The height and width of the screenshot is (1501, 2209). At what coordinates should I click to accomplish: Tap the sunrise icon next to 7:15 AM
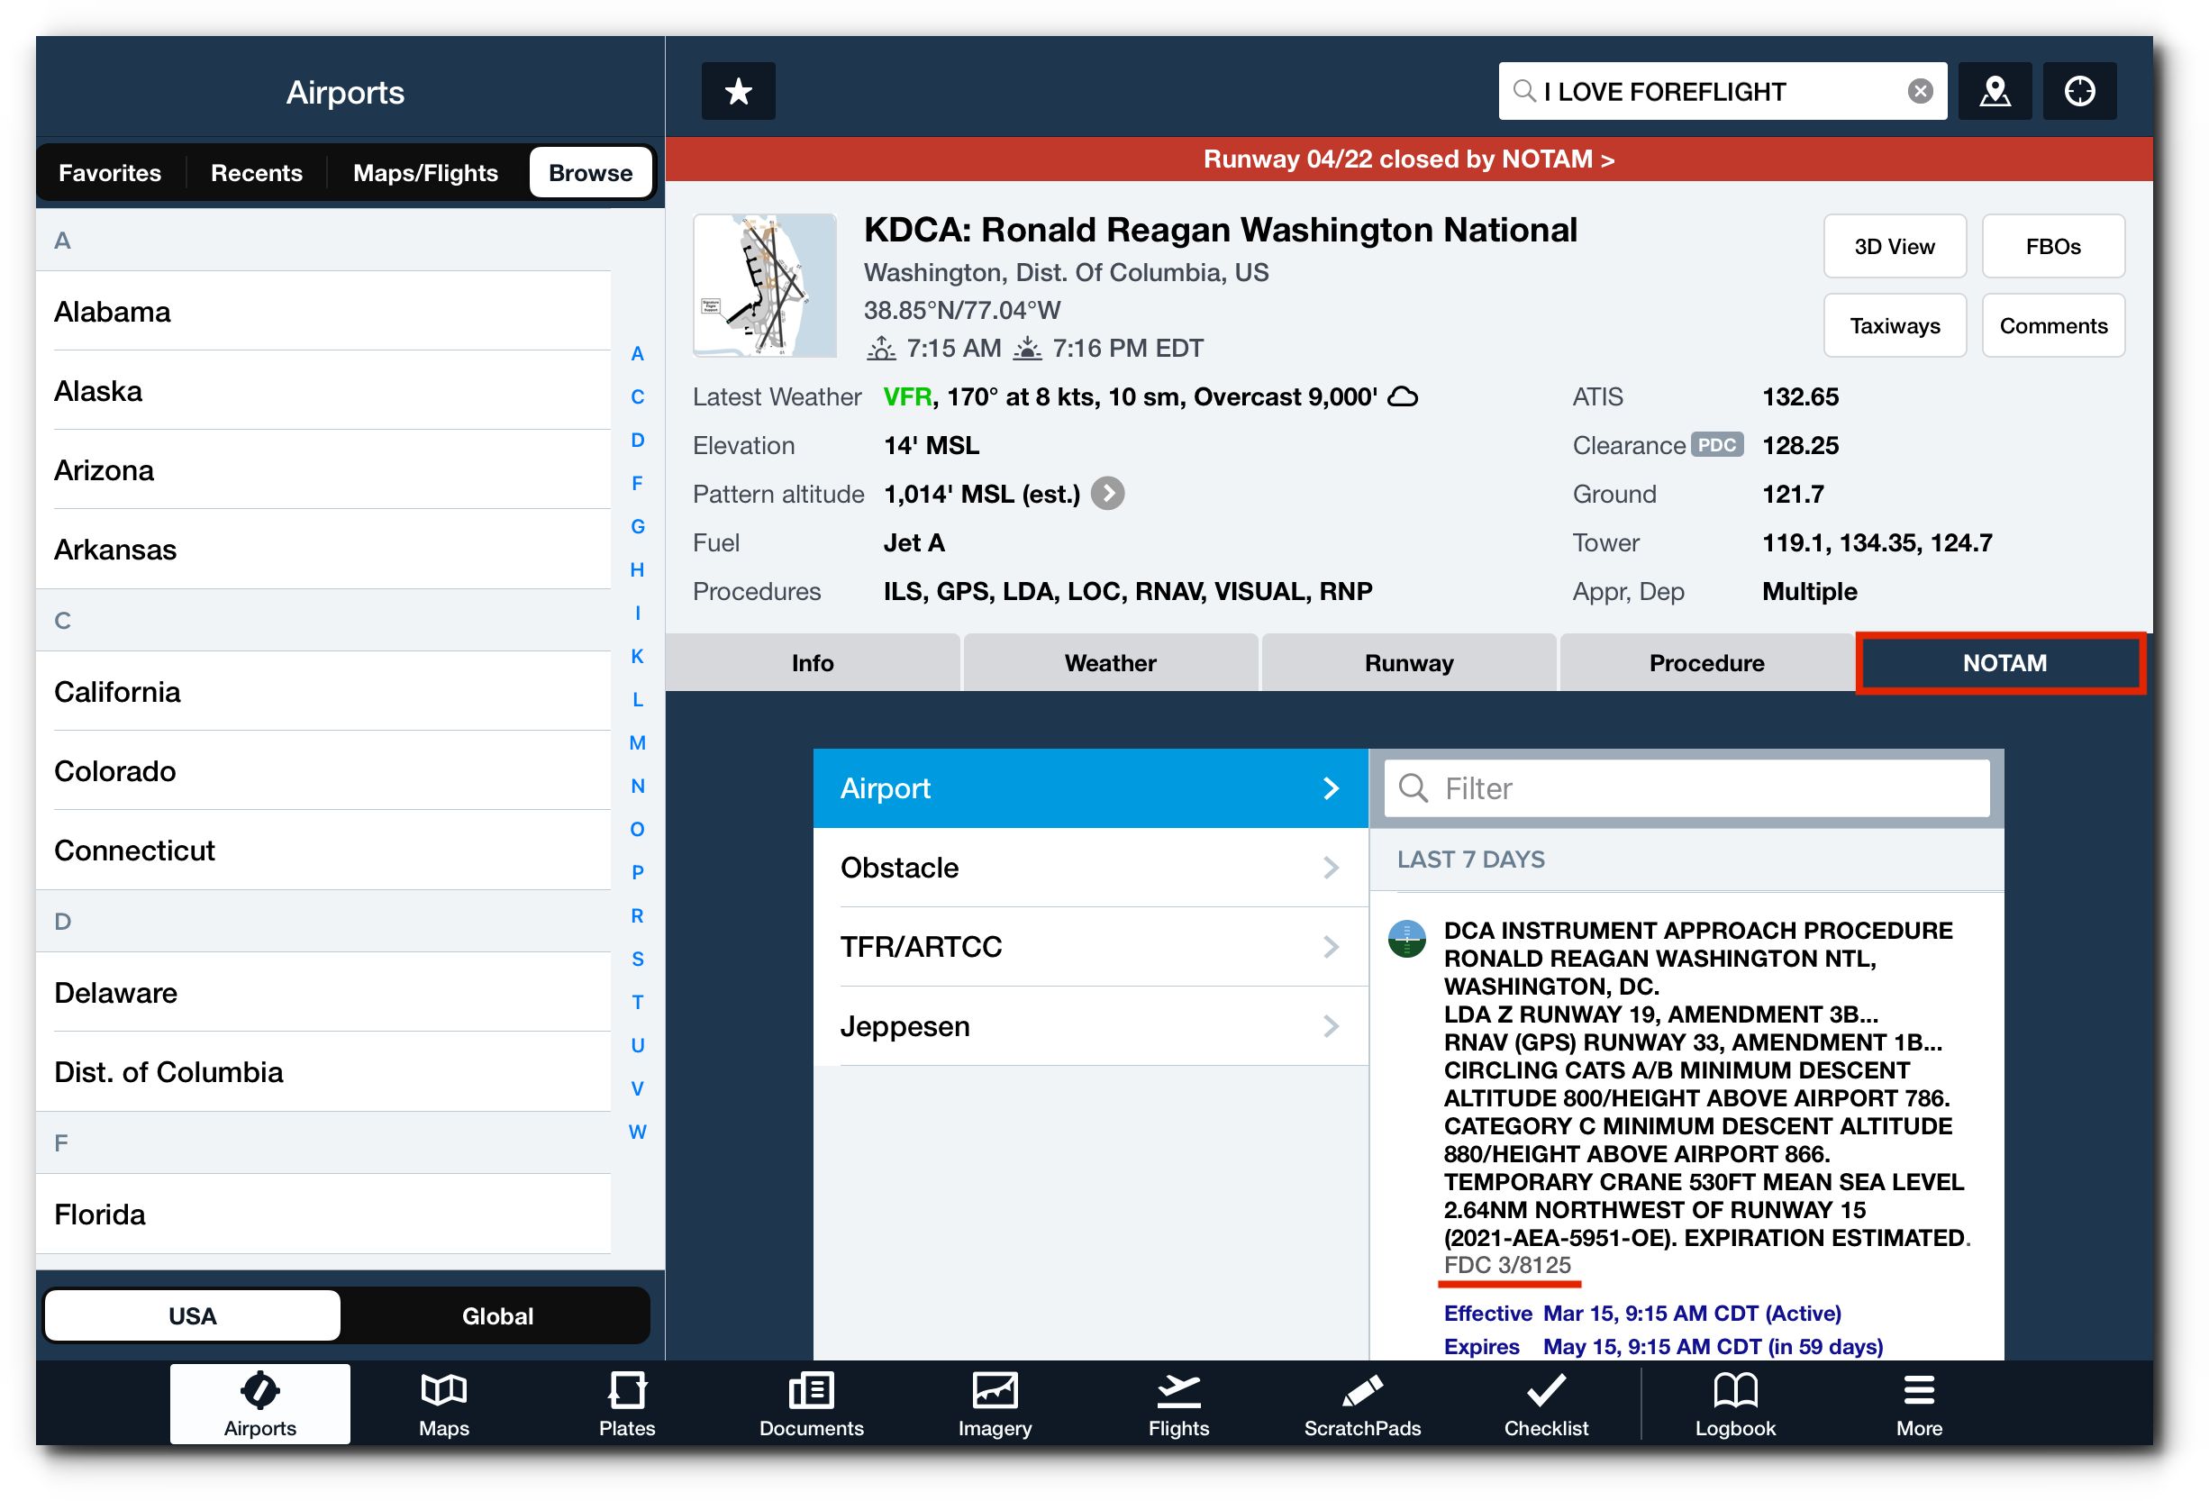[881, 349]
